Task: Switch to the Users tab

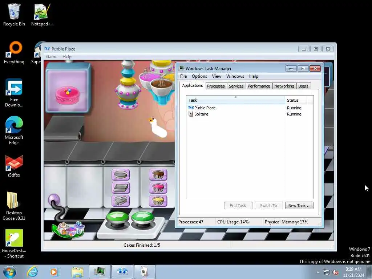Action: tap(303, 86)
